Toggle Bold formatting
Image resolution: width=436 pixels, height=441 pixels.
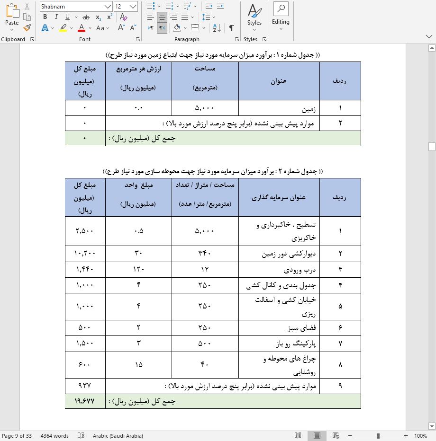click(45, 17)
